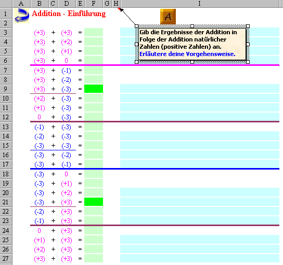283x265 pixels.
Task: Select row 27 header
Action: pyautogui.click(x=6, y=259)
